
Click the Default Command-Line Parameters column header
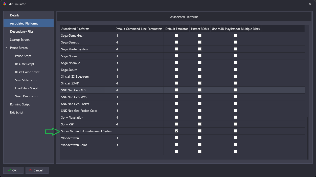pyautogui.click(x=139, y=29)
